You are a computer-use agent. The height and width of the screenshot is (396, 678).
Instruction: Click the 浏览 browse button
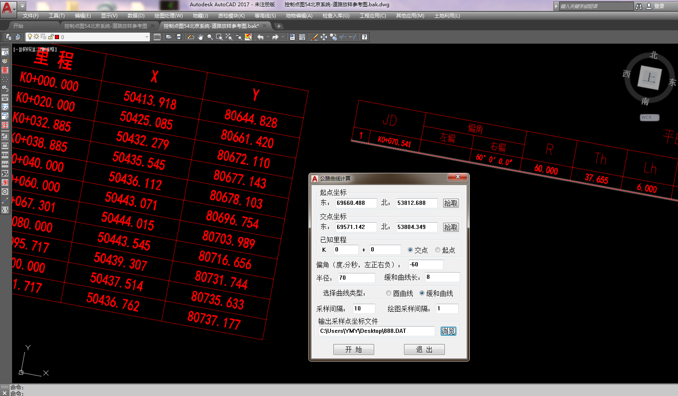coord(448,331)
